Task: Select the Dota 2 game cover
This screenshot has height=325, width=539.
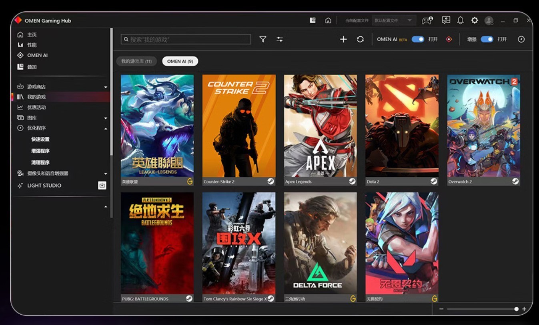Action: 402,126
